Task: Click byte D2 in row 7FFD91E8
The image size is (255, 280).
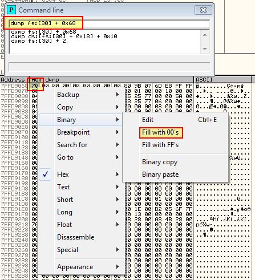Action: 158,209
